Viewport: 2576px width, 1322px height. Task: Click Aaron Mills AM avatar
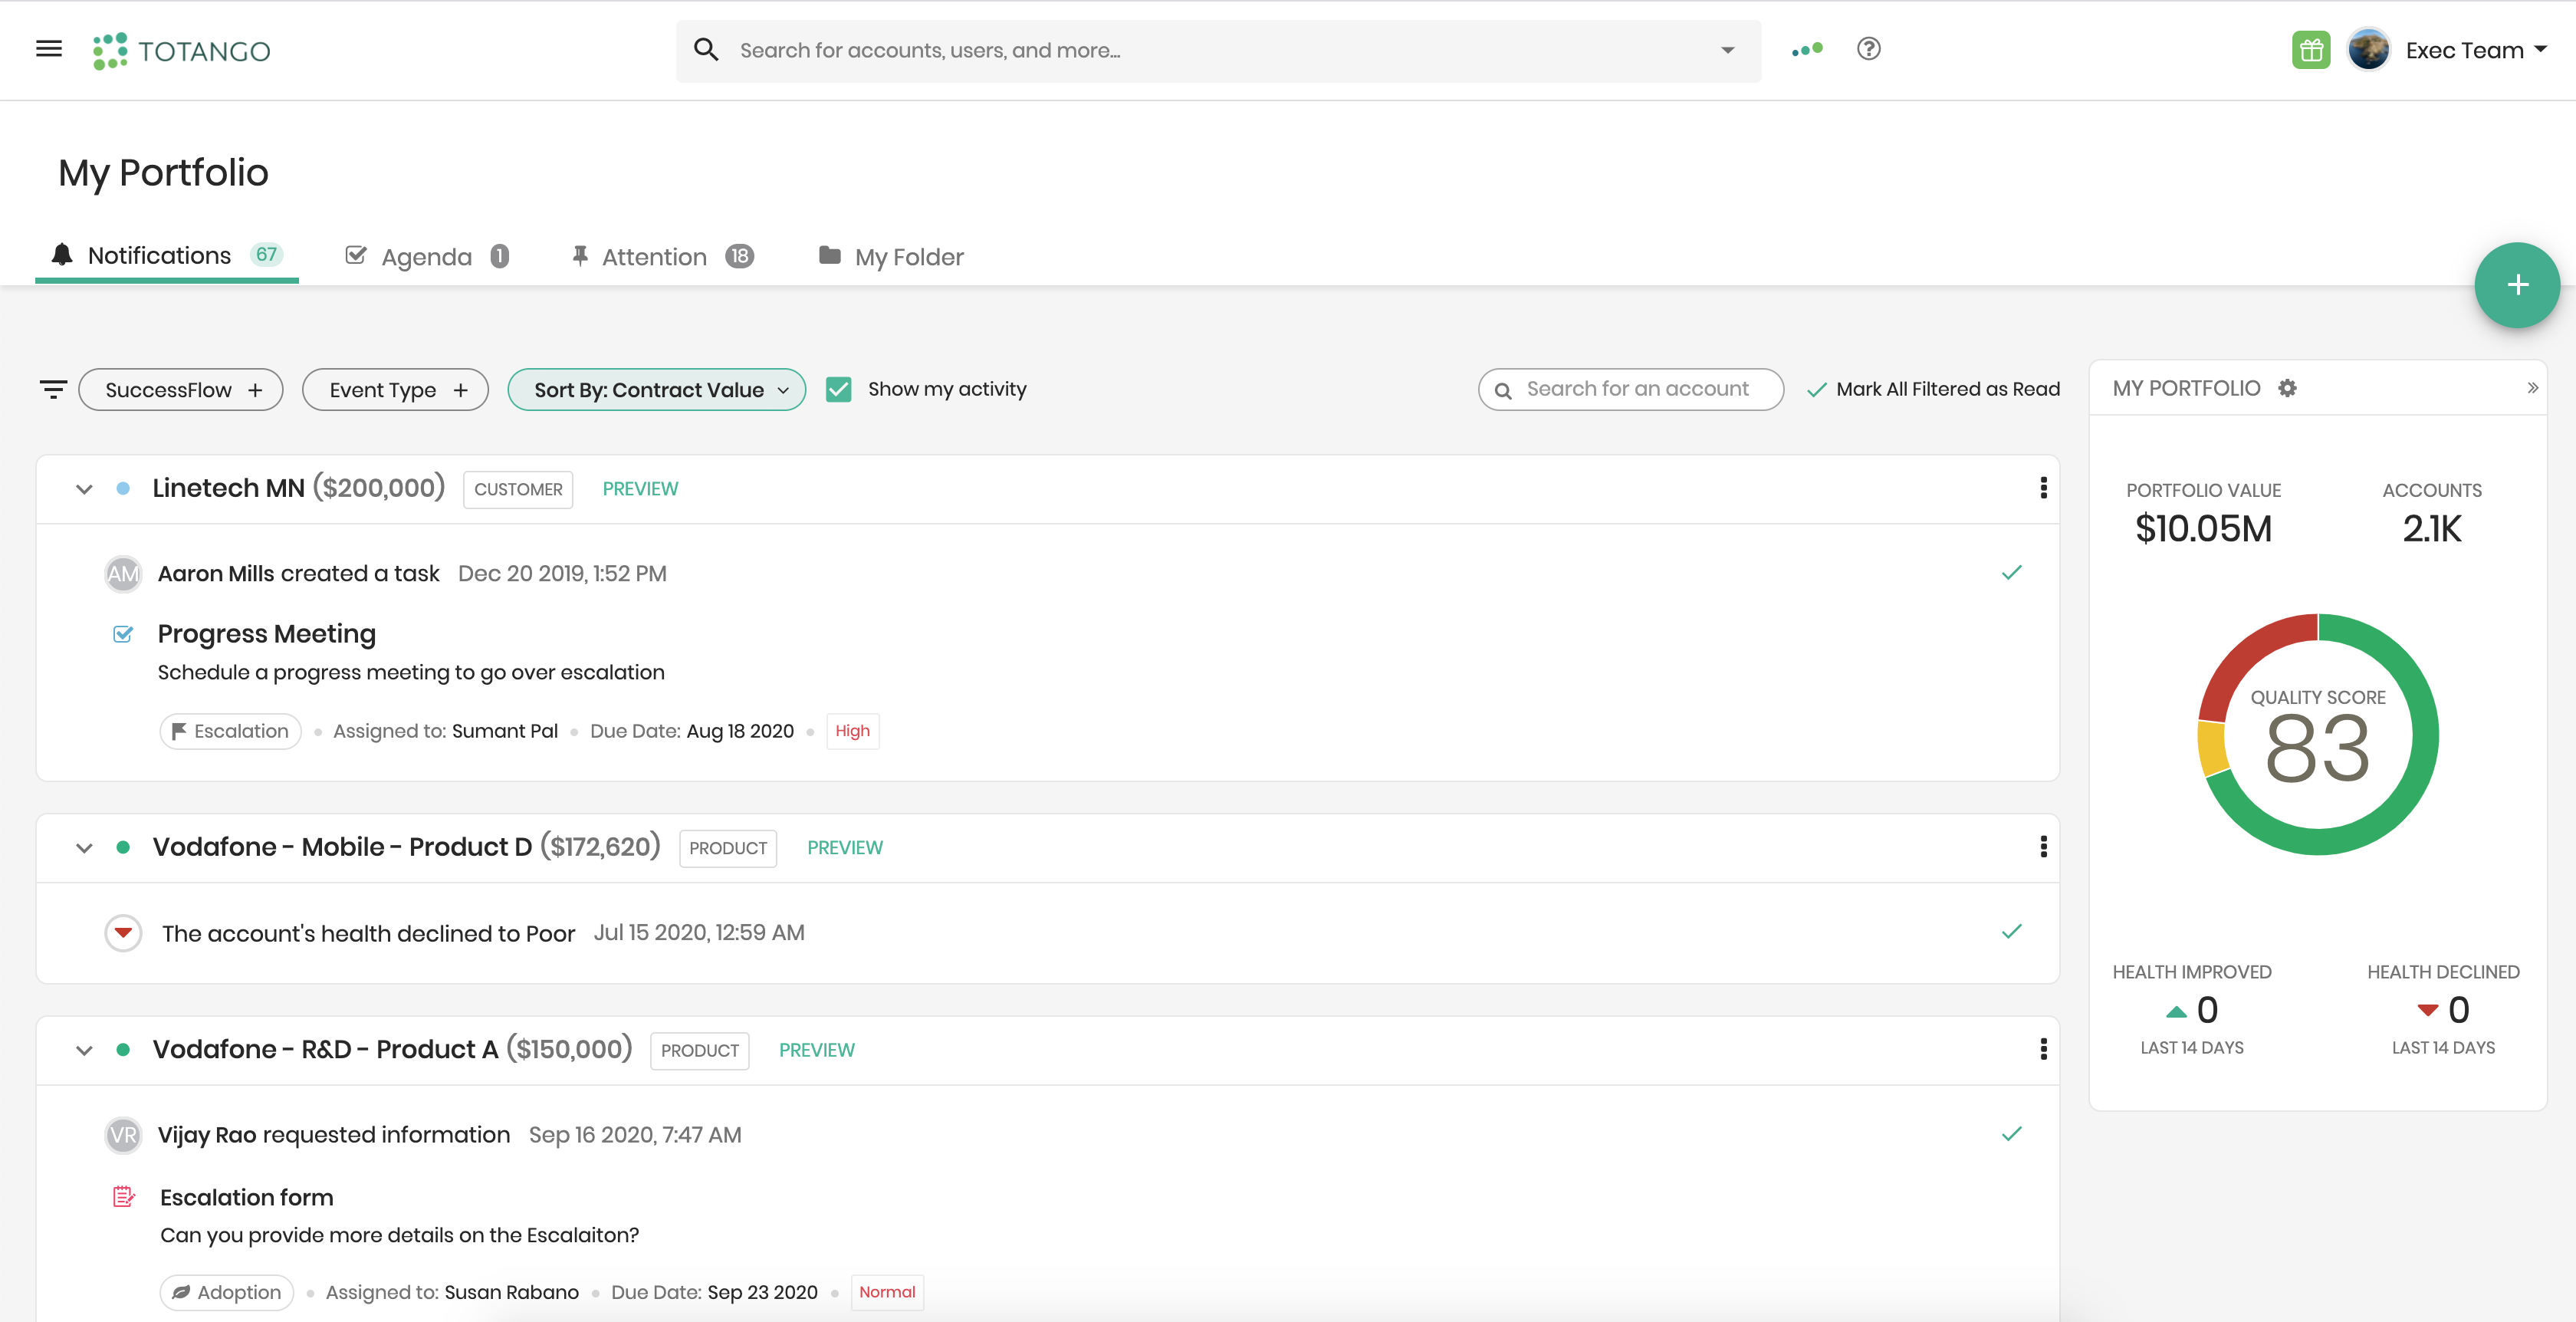pos(123,574)
